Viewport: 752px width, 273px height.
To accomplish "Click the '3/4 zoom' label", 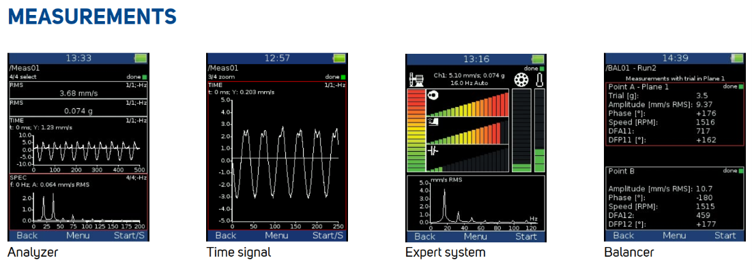I will (220, 76).
